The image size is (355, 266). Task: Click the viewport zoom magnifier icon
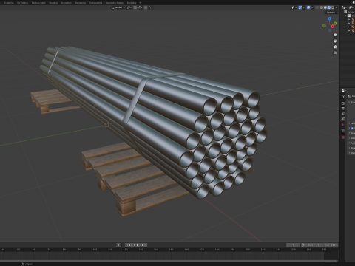click(335, 35)
